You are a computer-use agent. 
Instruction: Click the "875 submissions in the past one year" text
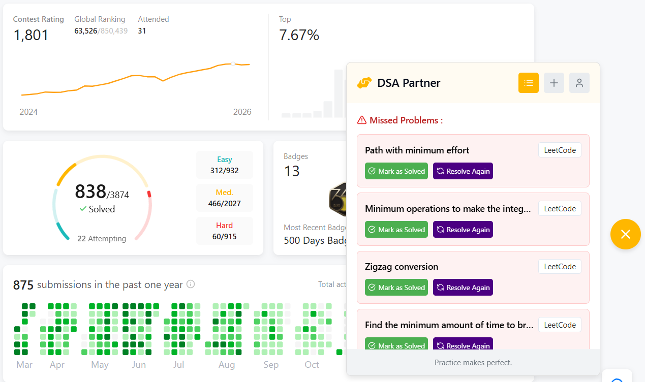tap(98, 285)
